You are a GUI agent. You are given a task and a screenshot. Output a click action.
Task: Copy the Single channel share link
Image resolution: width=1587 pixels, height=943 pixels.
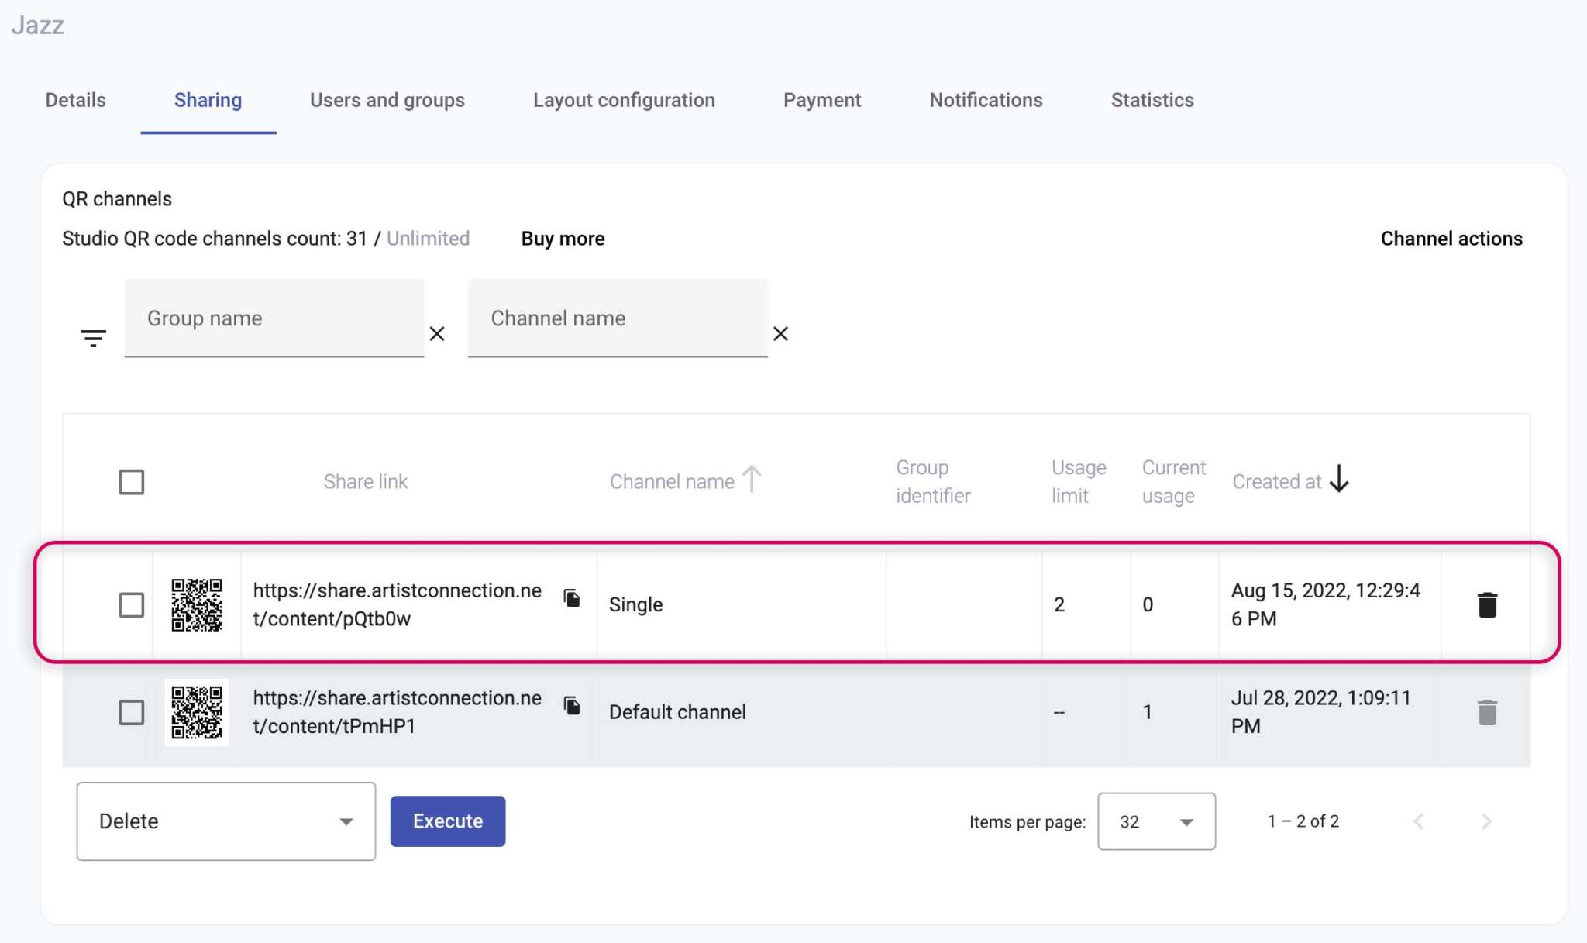click(573, 599)
